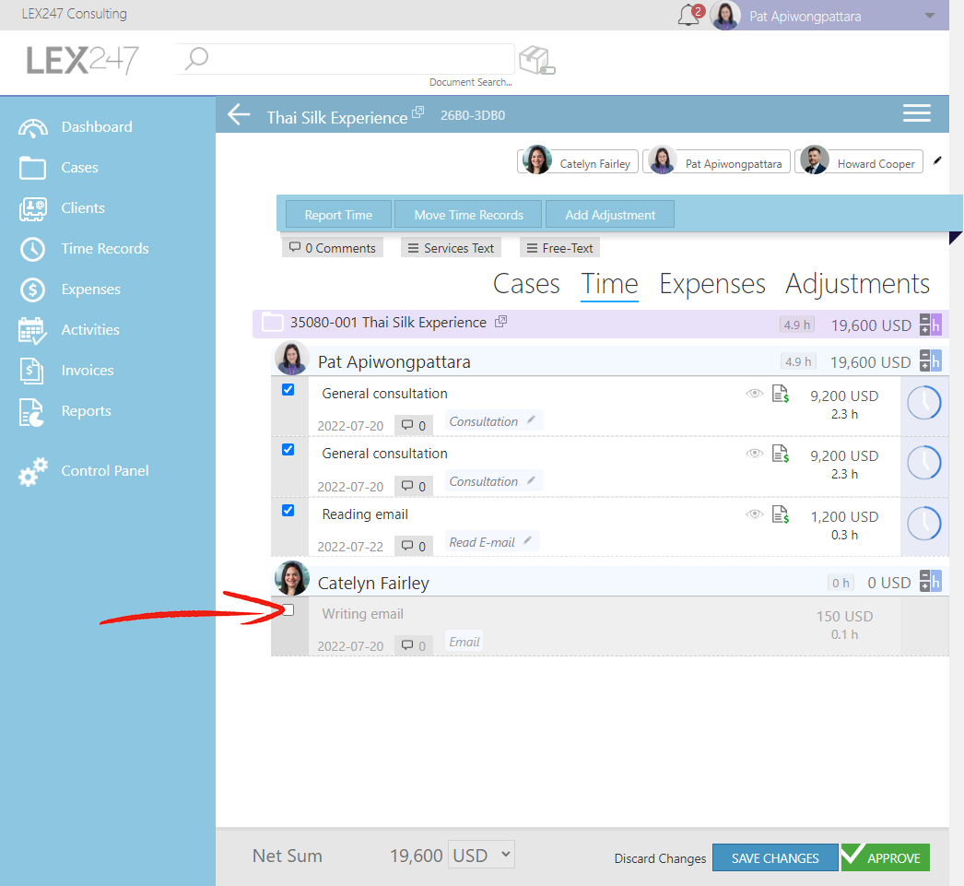The width and height of the screenshot is (964, 886).
Task: Select Howard Cooper participant chip
Action: (859, 161)
